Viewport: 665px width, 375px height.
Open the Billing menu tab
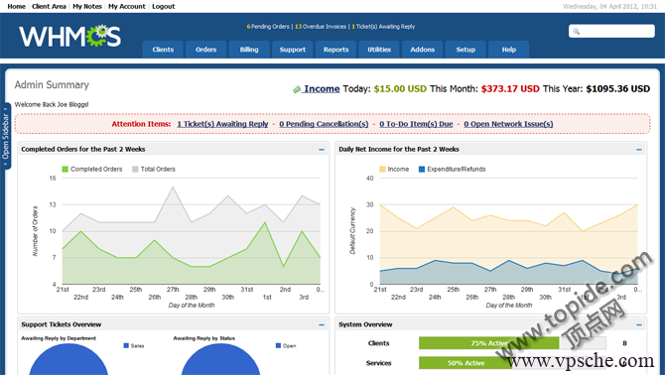click(249, 50)
